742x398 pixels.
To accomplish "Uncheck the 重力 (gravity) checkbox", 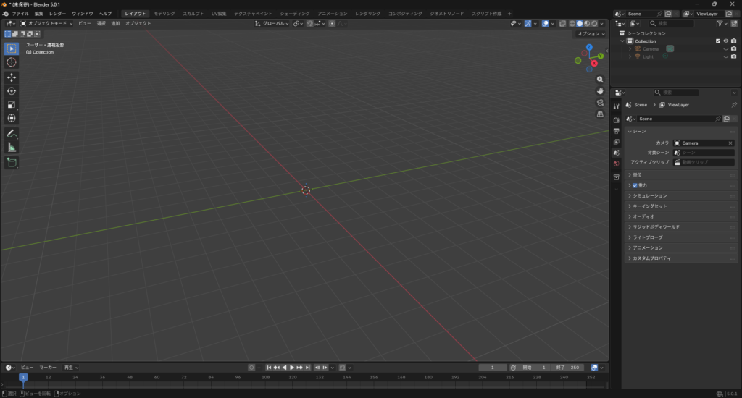I will point(635,185).
